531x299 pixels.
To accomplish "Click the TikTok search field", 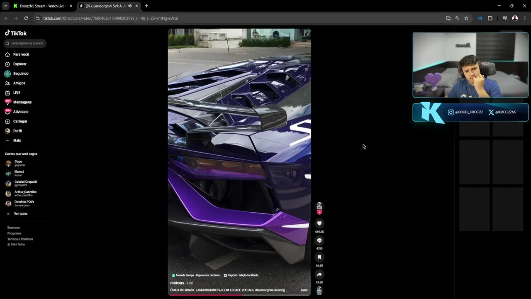I will pos(24,43).
